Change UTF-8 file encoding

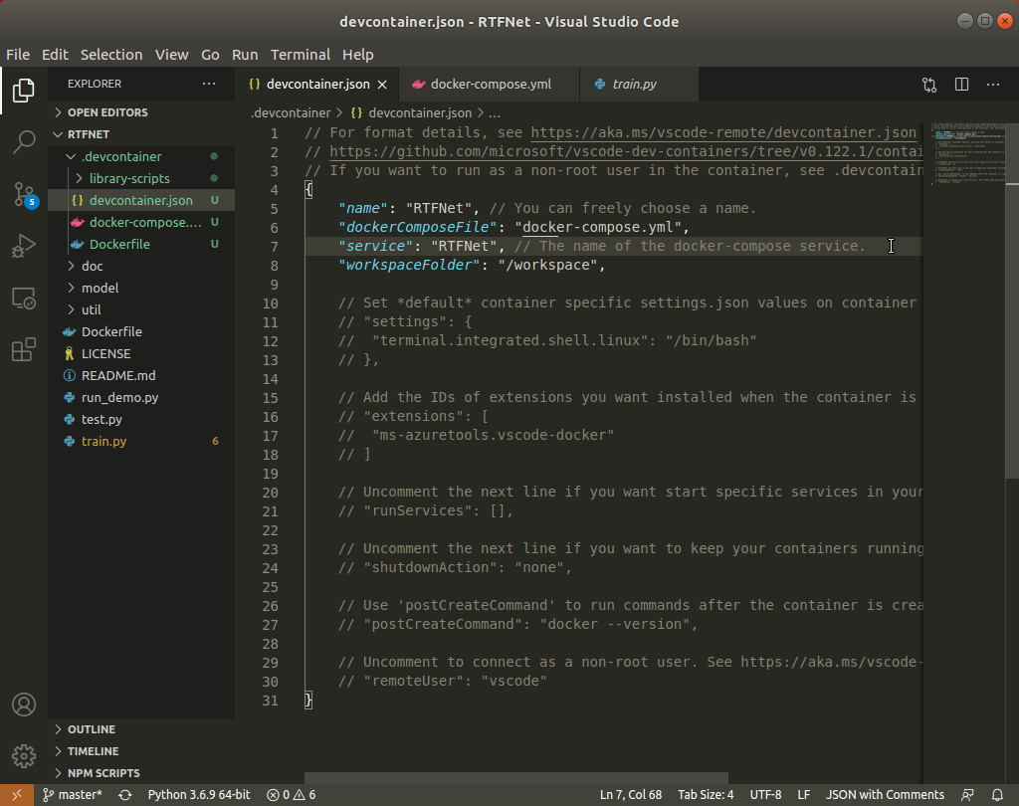pyautogui.click(x=765, y=795)
